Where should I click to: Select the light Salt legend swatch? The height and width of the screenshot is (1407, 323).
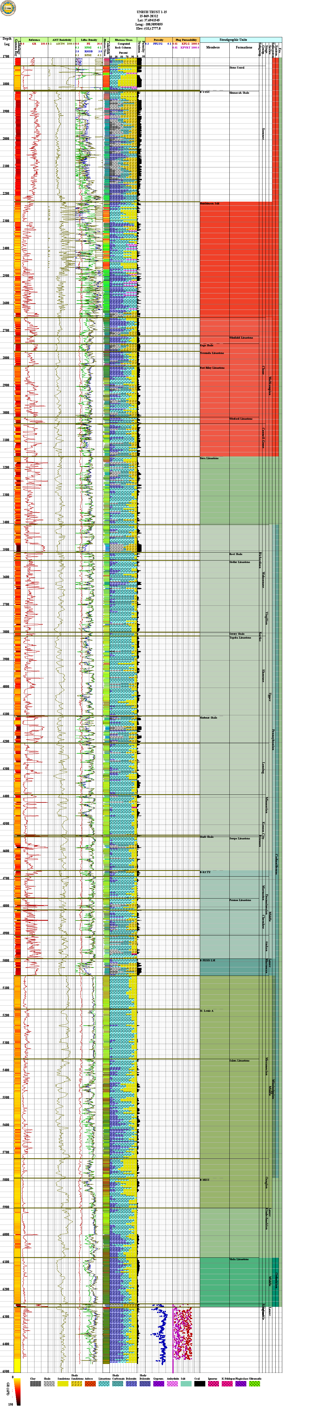[186, 1384]
